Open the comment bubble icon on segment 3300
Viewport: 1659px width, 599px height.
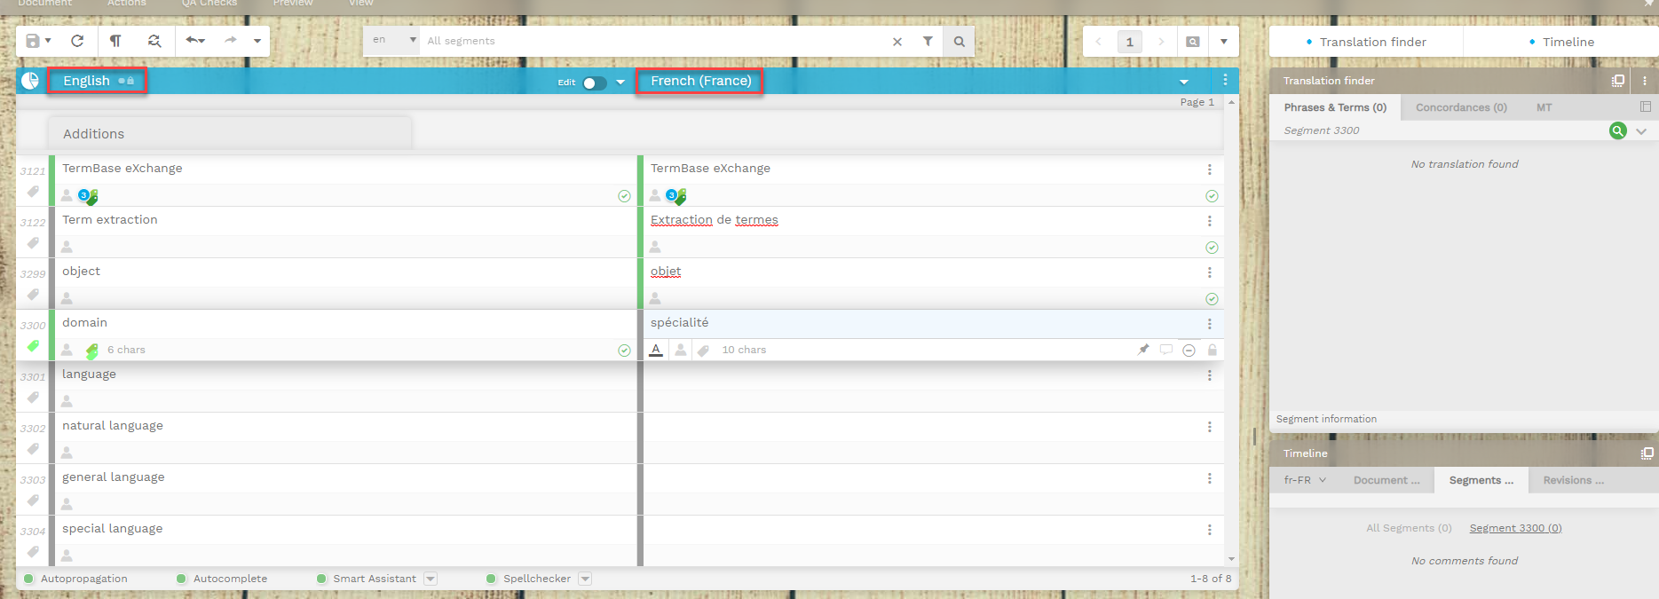pyautogui.click(x=1166, y=350)
